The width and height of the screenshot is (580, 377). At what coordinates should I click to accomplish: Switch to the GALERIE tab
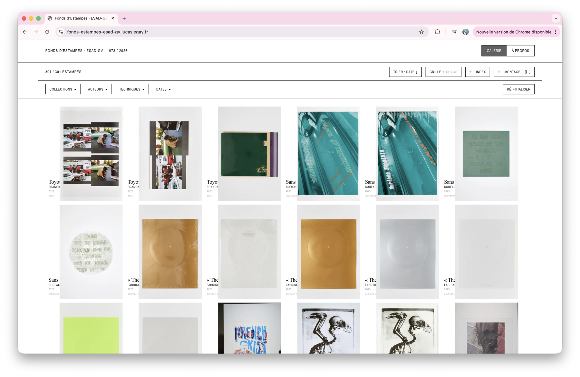pyautogui.click(x=494, y=51)
